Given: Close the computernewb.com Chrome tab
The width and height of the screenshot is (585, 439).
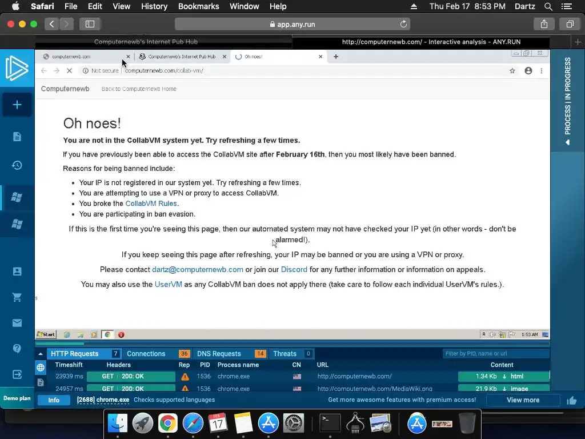Looking at the screenshot, I should 128,57.
